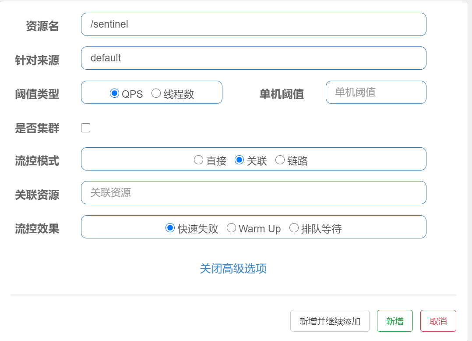The width and height of the screenshot is (472, 341).
Task: Select 快速失败 flow control effect
Action: [x=170, y=228]
